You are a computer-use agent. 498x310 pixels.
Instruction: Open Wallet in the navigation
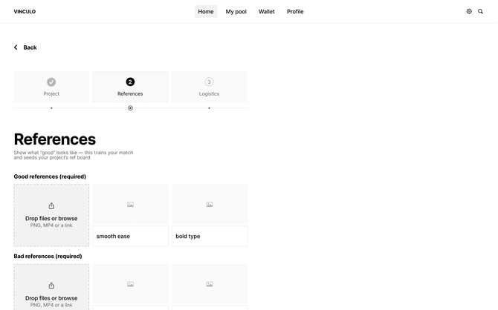pyautogui.click(x=267, y=11)
